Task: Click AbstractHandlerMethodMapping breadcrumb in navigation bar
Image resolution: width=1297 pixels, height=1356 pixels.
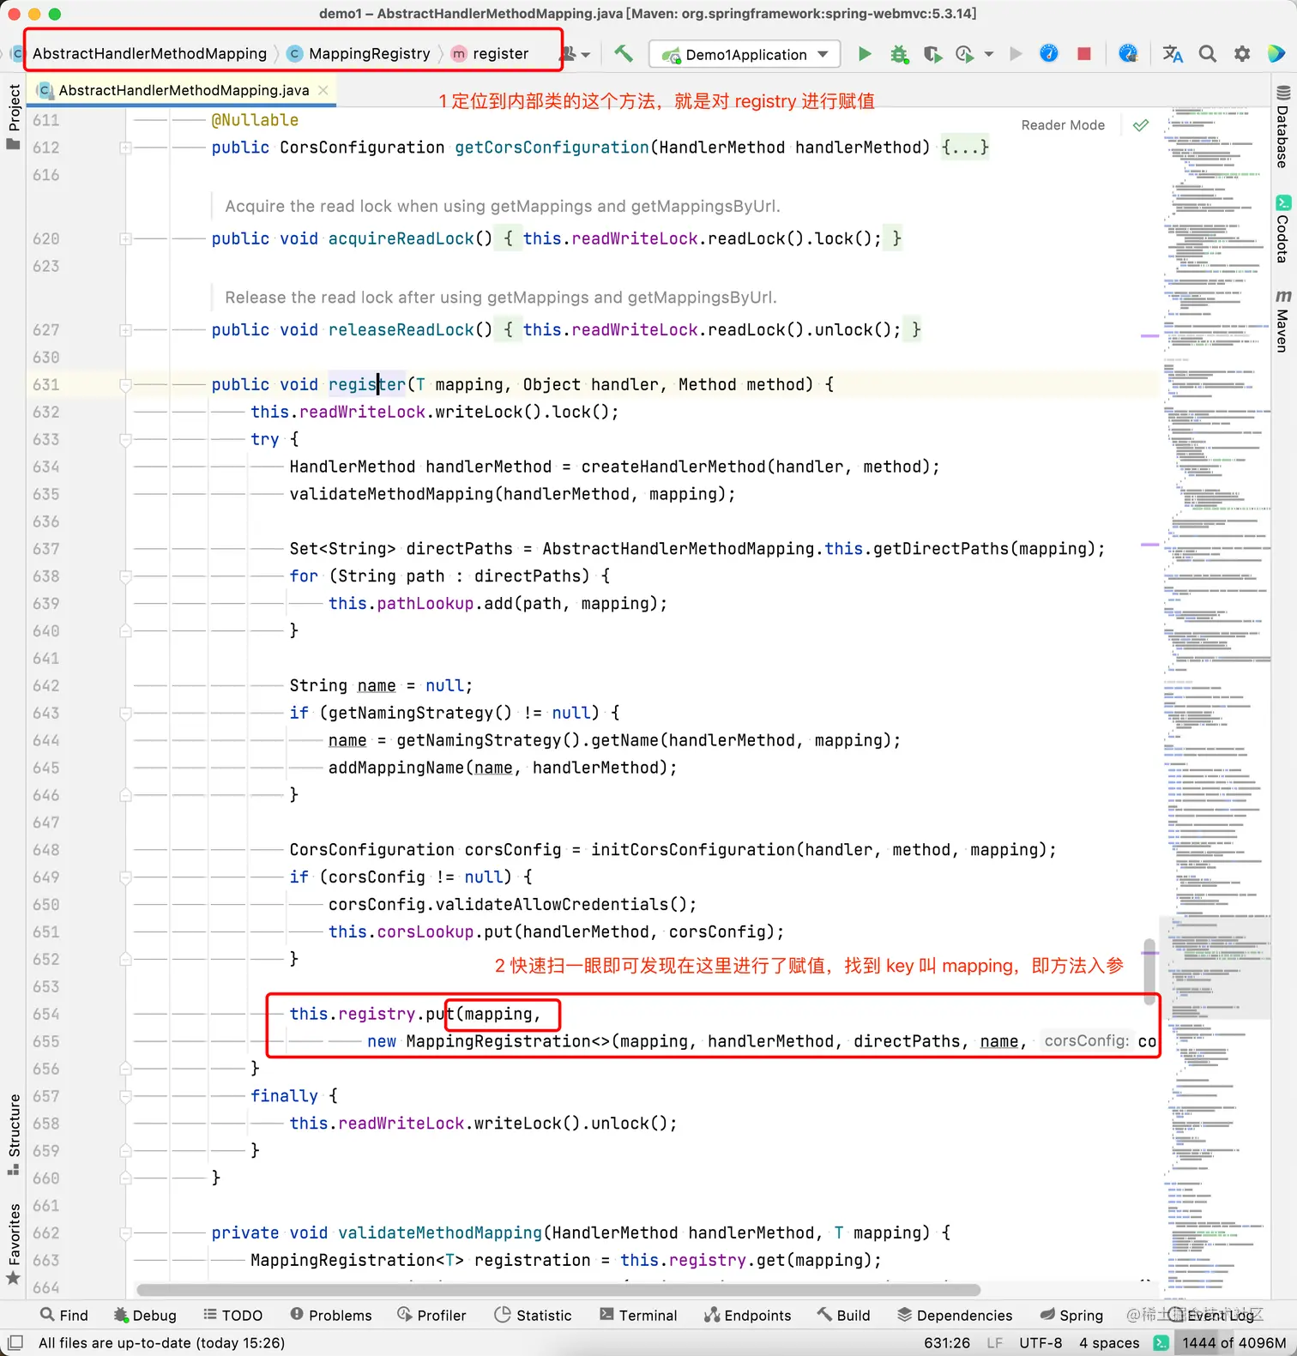Action: [149, 54]
